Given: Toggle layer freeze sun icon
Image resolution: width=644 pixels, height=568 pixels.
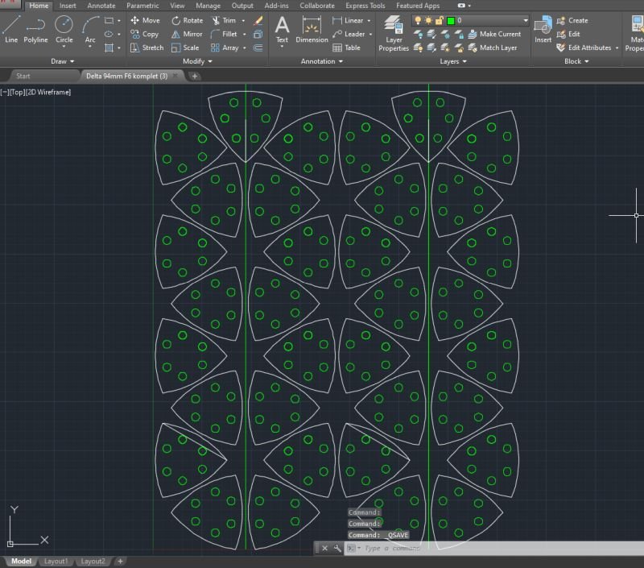Looking at the screenshot, I should 429,20.
